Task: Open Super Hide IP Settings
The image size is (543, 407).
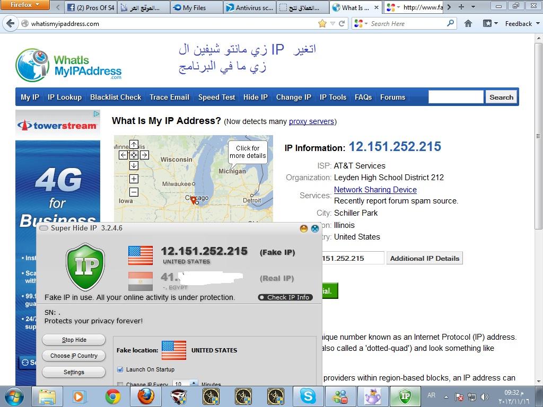Action: pos(74,372)
